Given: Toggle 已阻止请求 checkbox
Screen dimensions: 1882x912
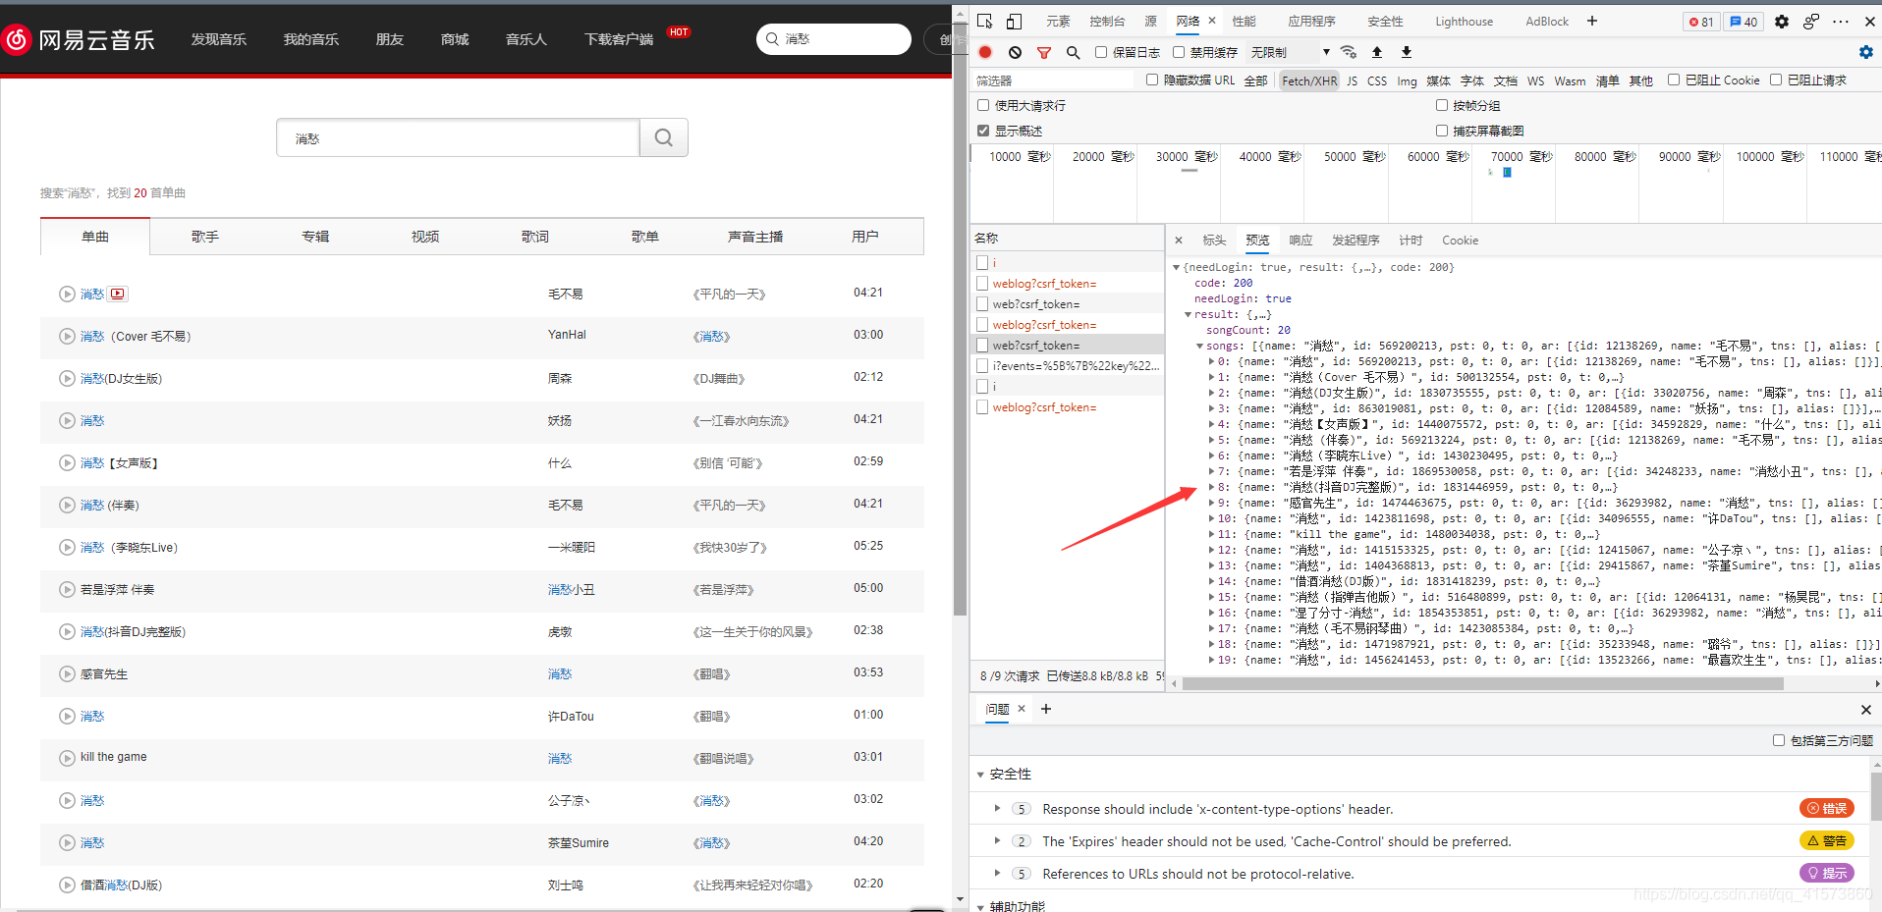Looking at the screenshot, I should coord(1776,80).
